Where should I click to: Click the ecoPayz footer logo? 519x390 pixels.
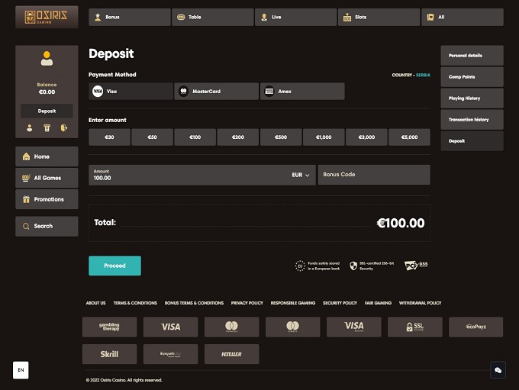[476, 327]
